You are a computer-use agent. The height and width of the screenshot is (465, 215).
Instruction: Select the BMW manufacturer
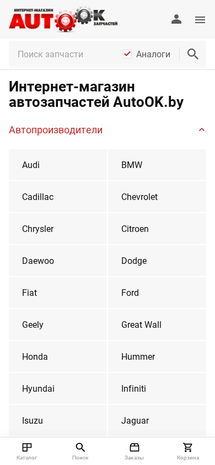[x=157, y=165]
